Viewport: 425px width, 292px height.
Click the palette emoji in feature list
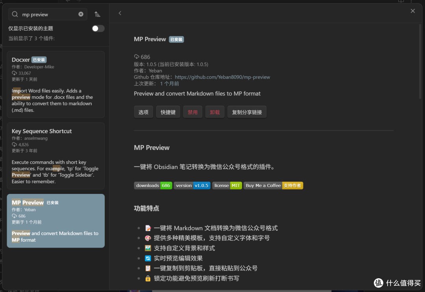(x=148, y=238)
